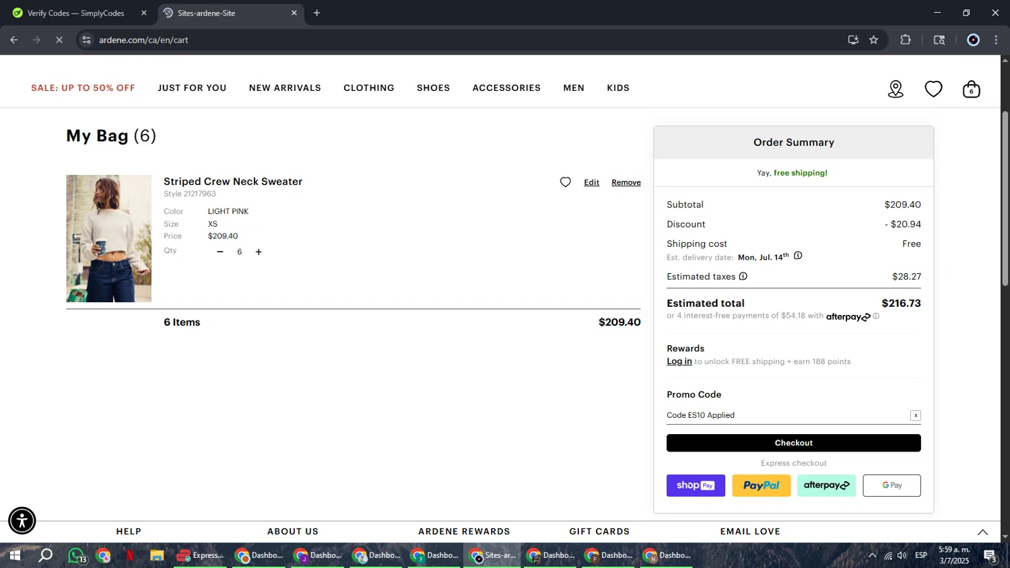Screen dimensions: 1010x568
Task: Open install app icon in address bar
Action: click(x=853, y=40)
